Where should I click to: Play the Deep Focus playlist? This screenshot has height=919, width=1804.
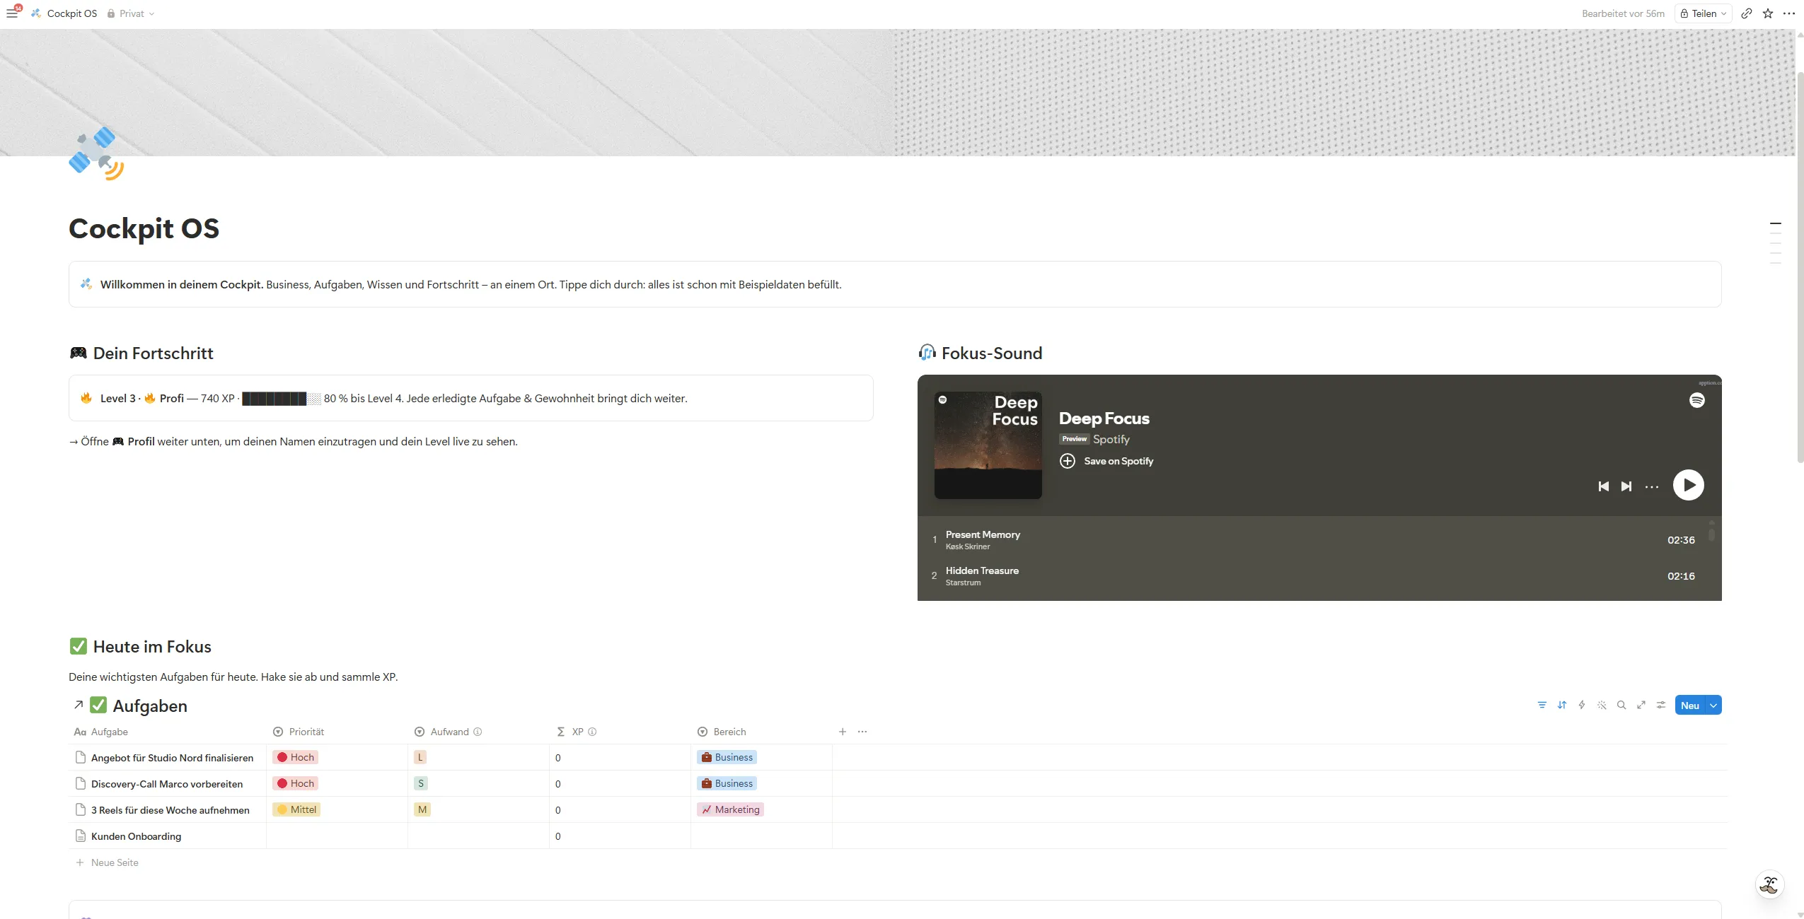click(1688, 485)
